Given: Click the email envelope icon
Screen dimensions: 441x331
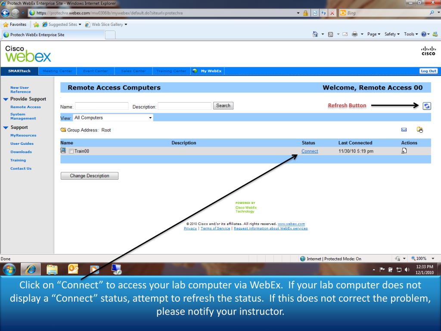Looking at the screenshot, I should 404,130.
